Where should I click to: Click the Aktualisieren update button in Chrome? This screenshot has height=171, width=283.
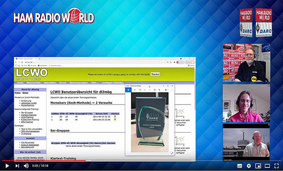tap(190, 62)
